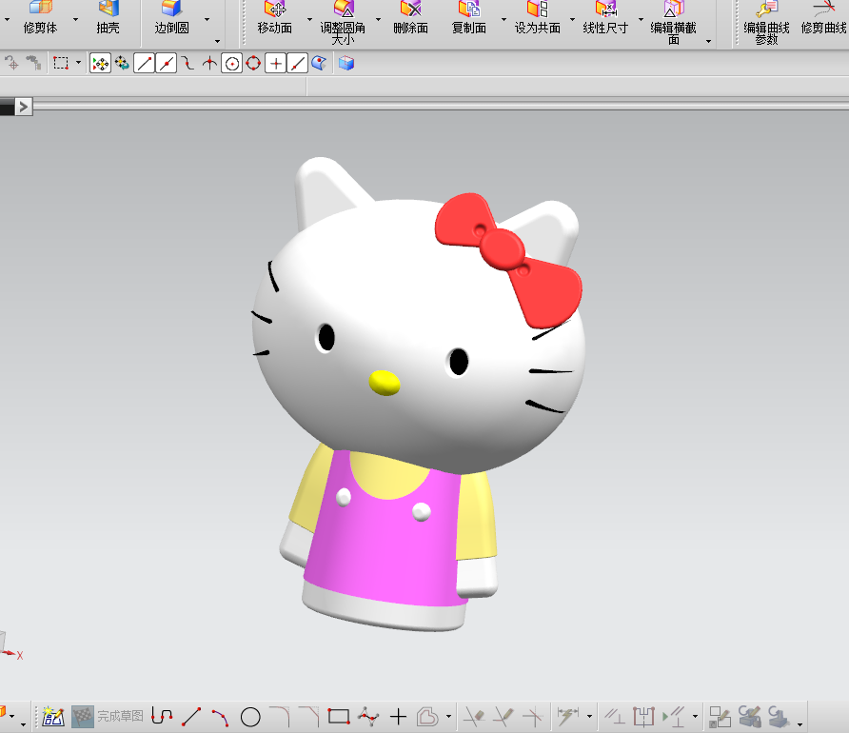The width and height of the screenshot is (849, 733).
Task: Toggle Arc Center snap option
Action: [x=231, y=64]
